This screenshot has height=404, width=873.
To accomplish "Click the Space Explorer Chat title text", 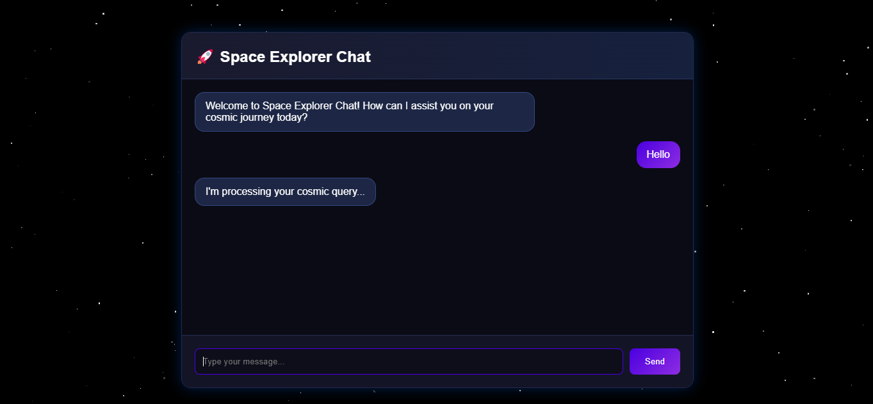I will pos(295,56).
